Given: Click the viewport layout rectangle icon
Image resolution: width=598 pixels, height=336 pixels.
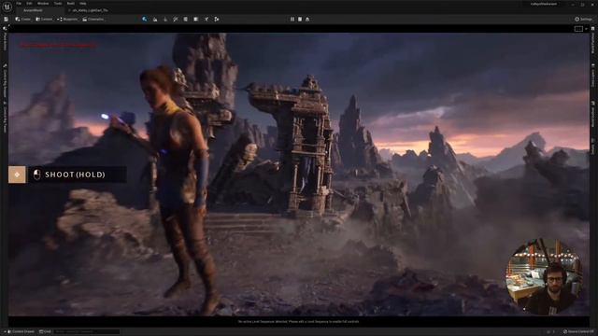Looking at the screenshot, I should coord(578,29).
